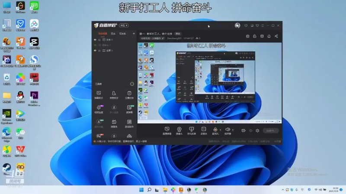Select the WeChat desktop icon

20,133
